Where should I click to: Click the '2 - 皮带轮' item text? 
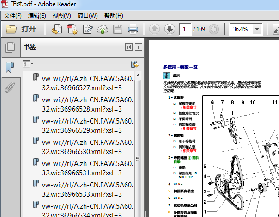tap(176, 136)
